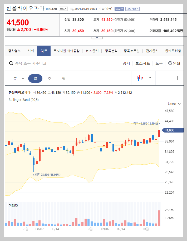Open the Linear scale dropdown
Image resolution: width=187 pixels, height=241 pixels.
173,104
